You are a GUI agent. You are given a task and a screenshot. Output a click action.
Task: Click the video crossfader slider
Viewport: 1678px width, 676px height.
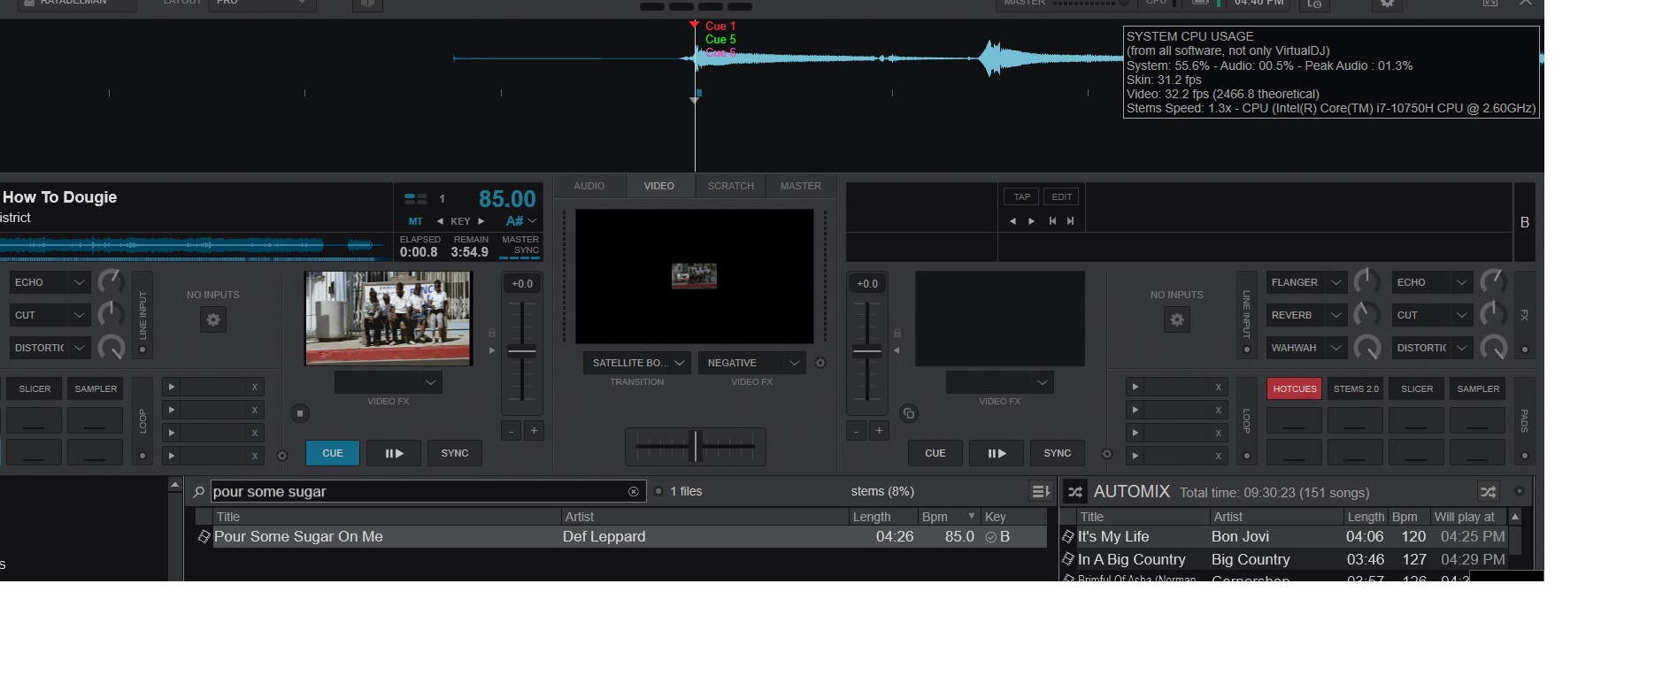tap(696, 446)
